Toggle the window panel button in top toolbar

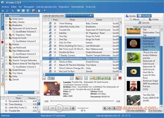[x=23, y=11]
